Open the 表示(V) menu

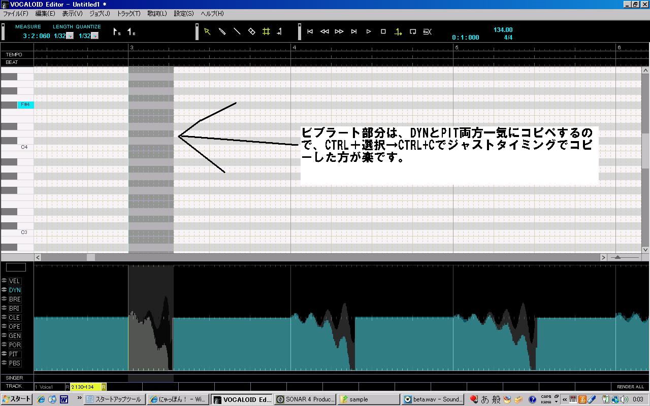(73, 14)
